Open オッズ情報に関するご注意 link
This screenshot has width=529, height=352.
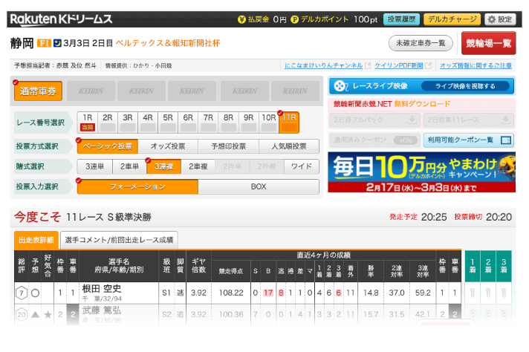[x=476, y=65]
